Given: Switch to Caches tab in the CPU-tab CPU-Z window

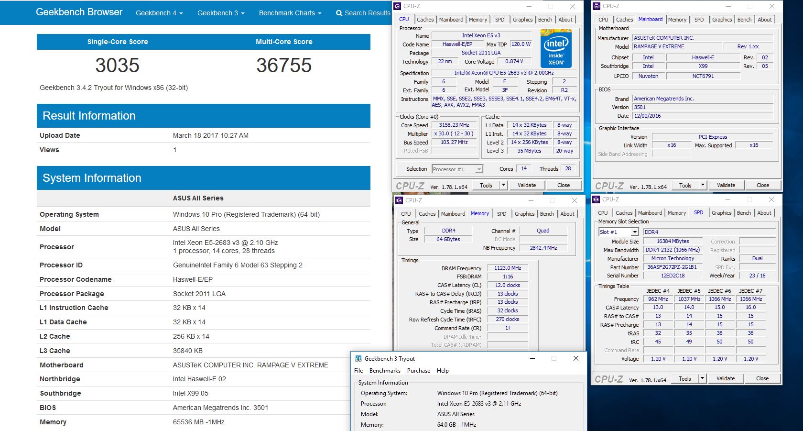Looking at the screenshot, I should pos(425,20).
